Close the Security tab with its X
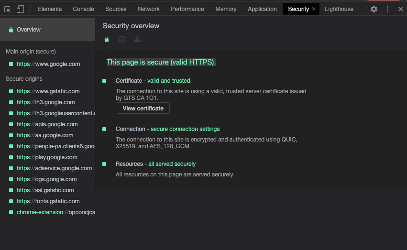The height and width of the screenshot is (250, 407). (314, 9)
